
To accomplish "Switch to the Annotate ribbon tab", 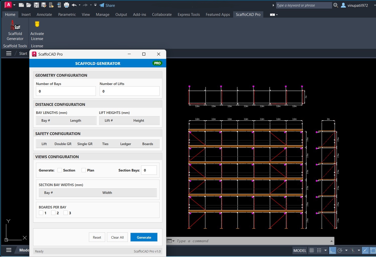I will click(44, 15).
